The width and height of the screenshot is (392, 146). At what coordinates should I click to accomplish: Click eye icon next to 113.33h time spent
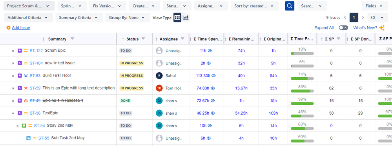(x=214, y=75)
